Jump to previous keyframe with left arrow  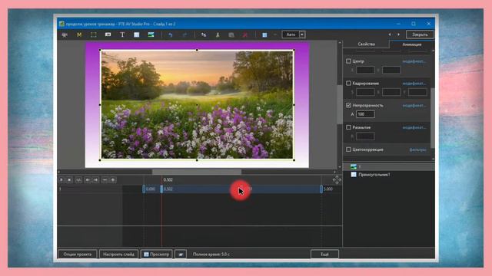pos(88,180)
